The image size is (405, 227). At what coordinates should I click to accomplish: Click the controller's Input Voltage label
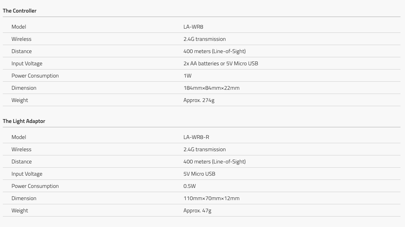pos(27,63)
